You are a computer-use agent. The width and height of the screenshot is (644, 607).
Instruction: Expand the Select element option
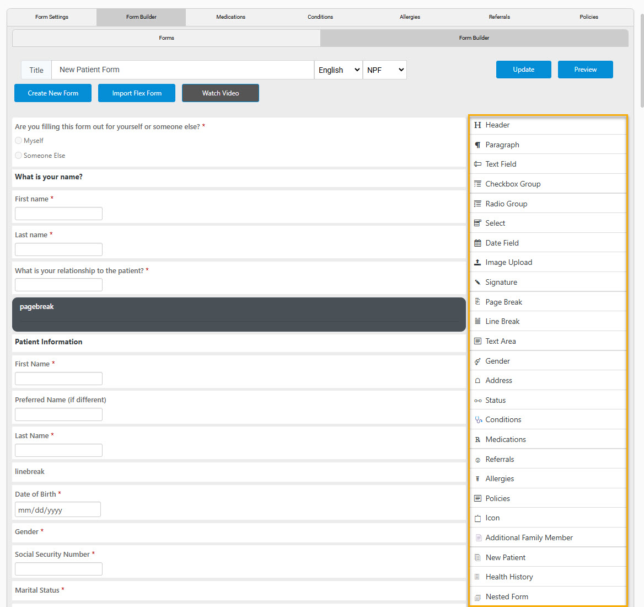pos(477,223)
